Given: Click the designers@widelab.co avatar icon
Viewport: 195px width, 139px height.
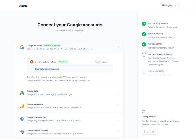Looking at the screenshot, I should point(32,62).
